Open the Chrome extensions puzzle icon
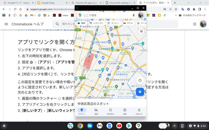This screenshot has width=209, height=130. 194,9
